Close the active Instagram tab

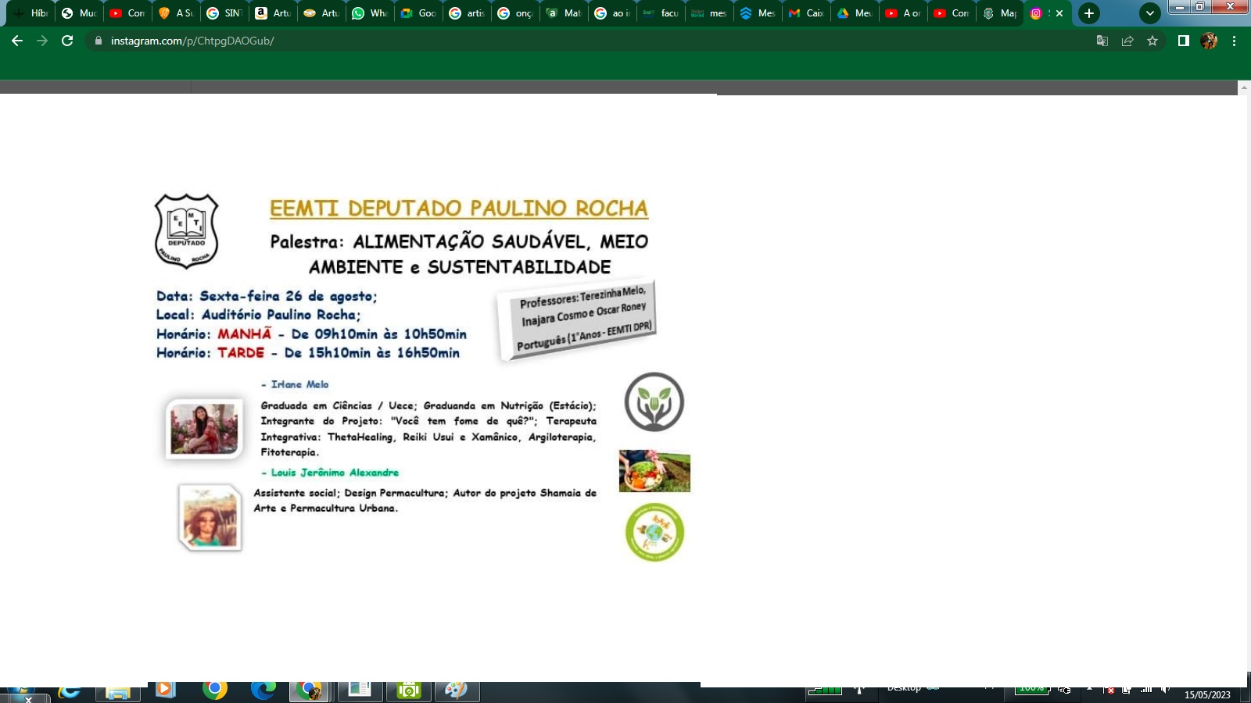(x=1059, y=13)
